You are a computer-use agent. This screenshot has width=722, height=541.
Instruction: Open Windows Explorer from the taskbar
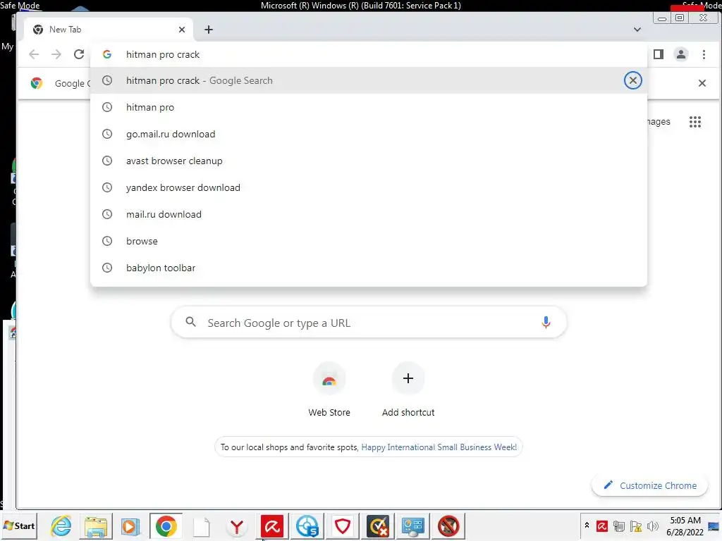(96, 526)
